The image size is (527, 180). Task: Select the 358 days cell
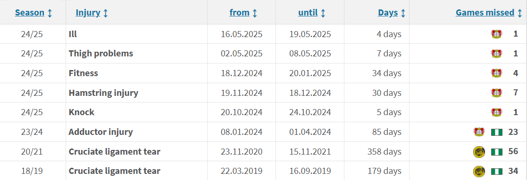pos(376,151)
